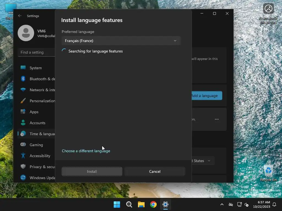Cancel the language features dialog

[x=155, y=171]
